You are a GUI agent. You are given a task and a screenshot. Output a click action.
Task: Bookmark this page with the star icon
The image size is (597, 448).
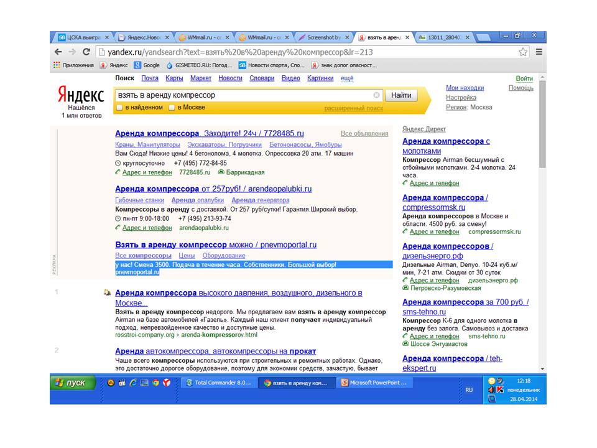523,52
